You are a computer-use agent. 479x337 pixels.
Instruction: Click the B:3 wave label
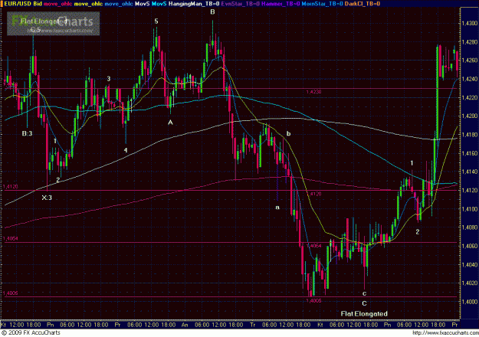click(27, 133)
